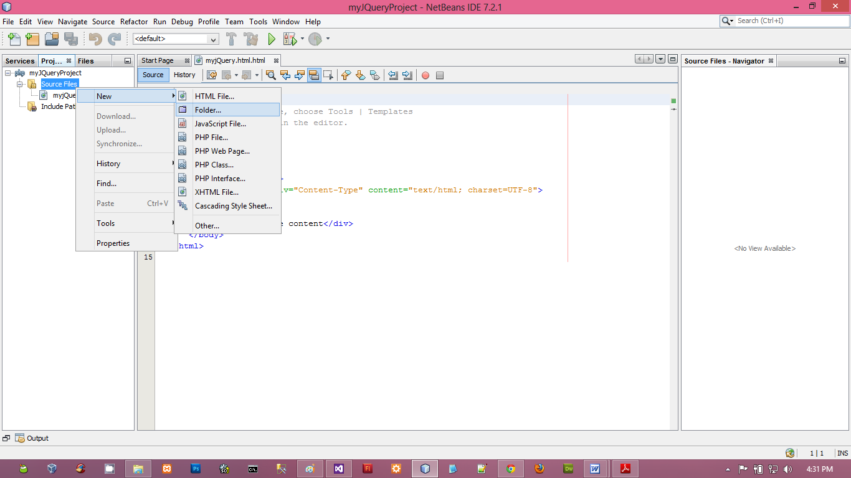Select Cascading Style Sheet... menu entry
Image resolution: width=851 pixels, height=478 pixels.
(x=233, y=206)
